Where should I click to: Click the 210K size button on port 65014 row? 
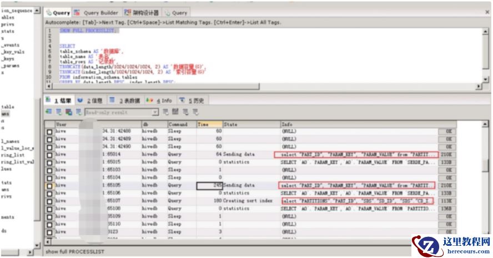(446, 155)
